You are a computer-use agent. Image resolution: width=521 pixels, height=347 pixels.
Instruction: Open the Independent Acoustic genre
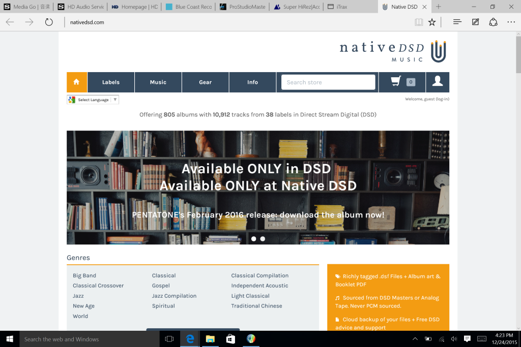(x=259, y=286)
